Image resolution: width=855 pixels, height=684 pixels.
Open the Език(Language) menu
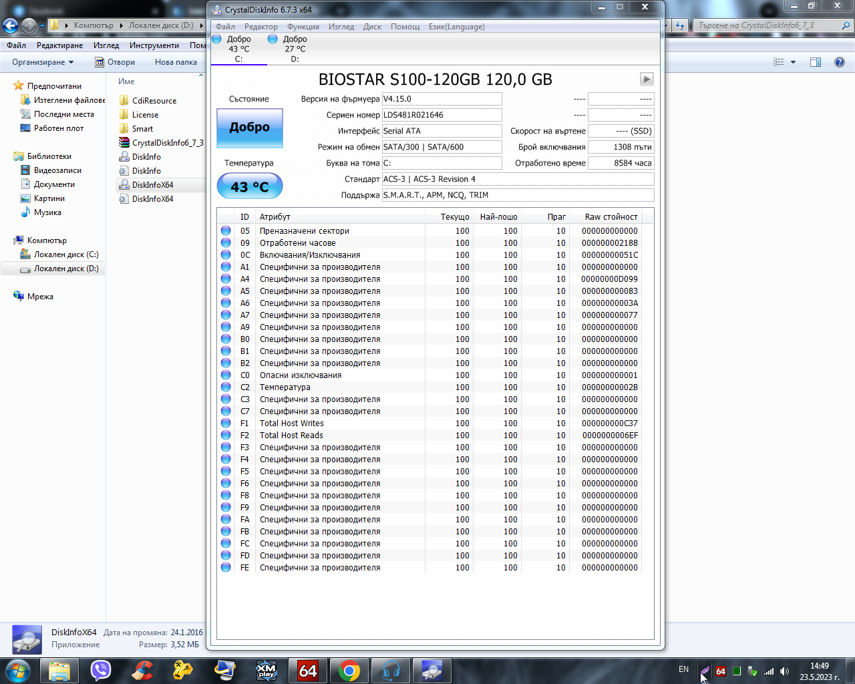[456, 27]
